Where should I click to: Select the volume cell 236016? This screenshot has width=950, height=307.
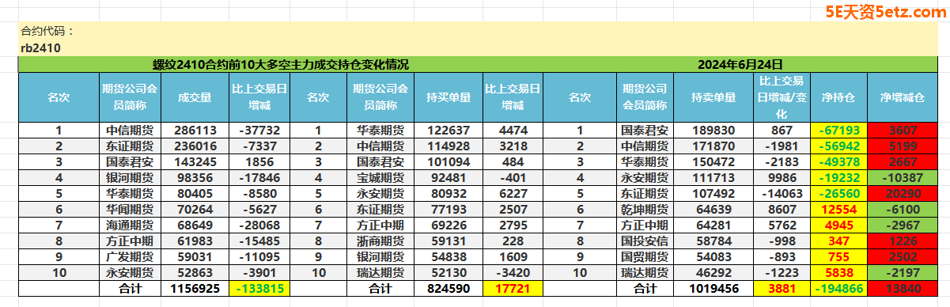coord(195,146)
